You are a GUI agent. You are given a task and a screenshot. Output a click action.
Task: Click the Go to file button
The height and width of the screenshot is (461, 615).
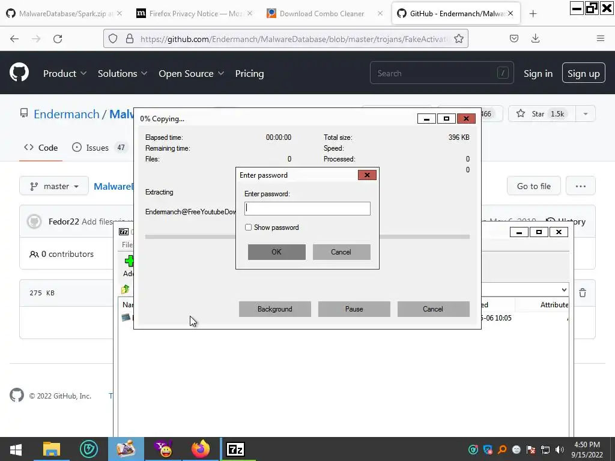[533, 186]
